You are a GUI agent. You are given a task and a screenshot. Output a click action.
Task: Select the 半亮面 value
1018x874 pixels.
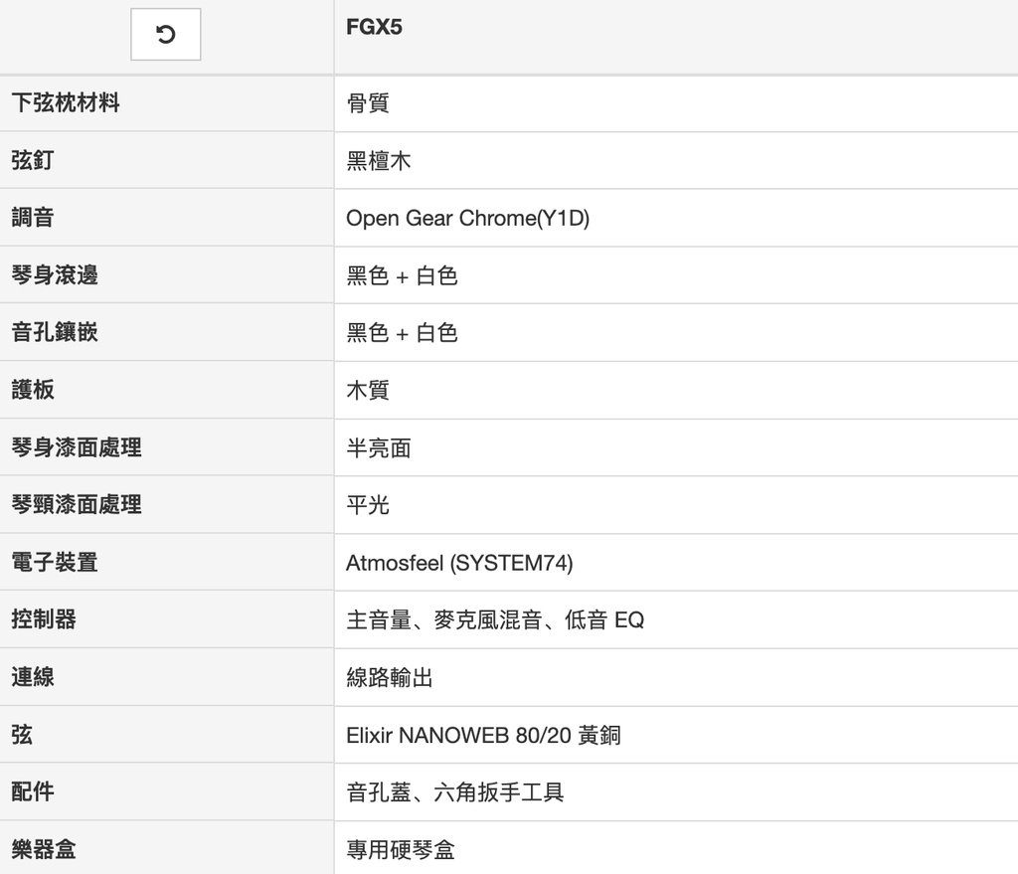379,447
